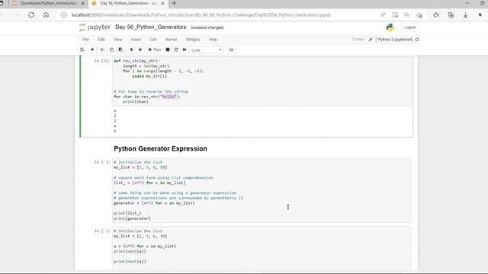Image resolution: width=488 pixels, height=274 pixels.
Task: Open the Insert menu
Action: coord(136,40)
